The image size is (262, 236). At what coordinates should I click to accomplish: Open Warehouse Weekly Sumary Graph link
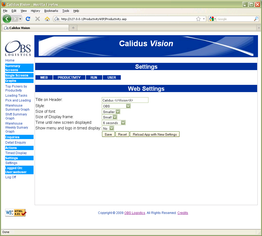[17, 127]
